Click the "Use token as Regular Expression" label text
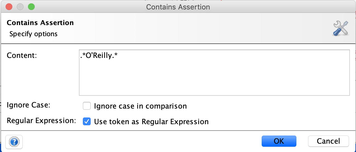 point(151,122)
